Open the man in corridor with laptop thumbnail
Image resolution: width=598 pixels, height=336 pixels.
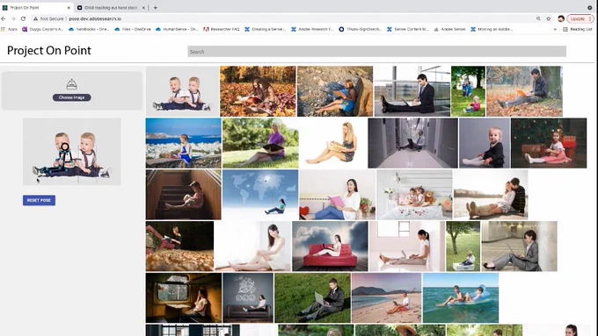412,143
